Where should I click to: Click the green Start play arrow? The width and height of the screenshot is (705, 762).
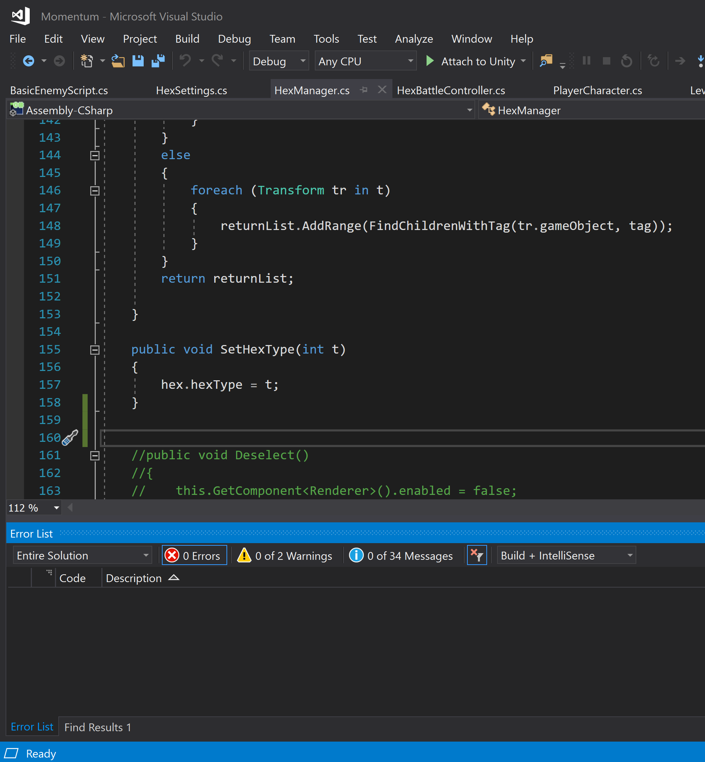tap(430, 61)
